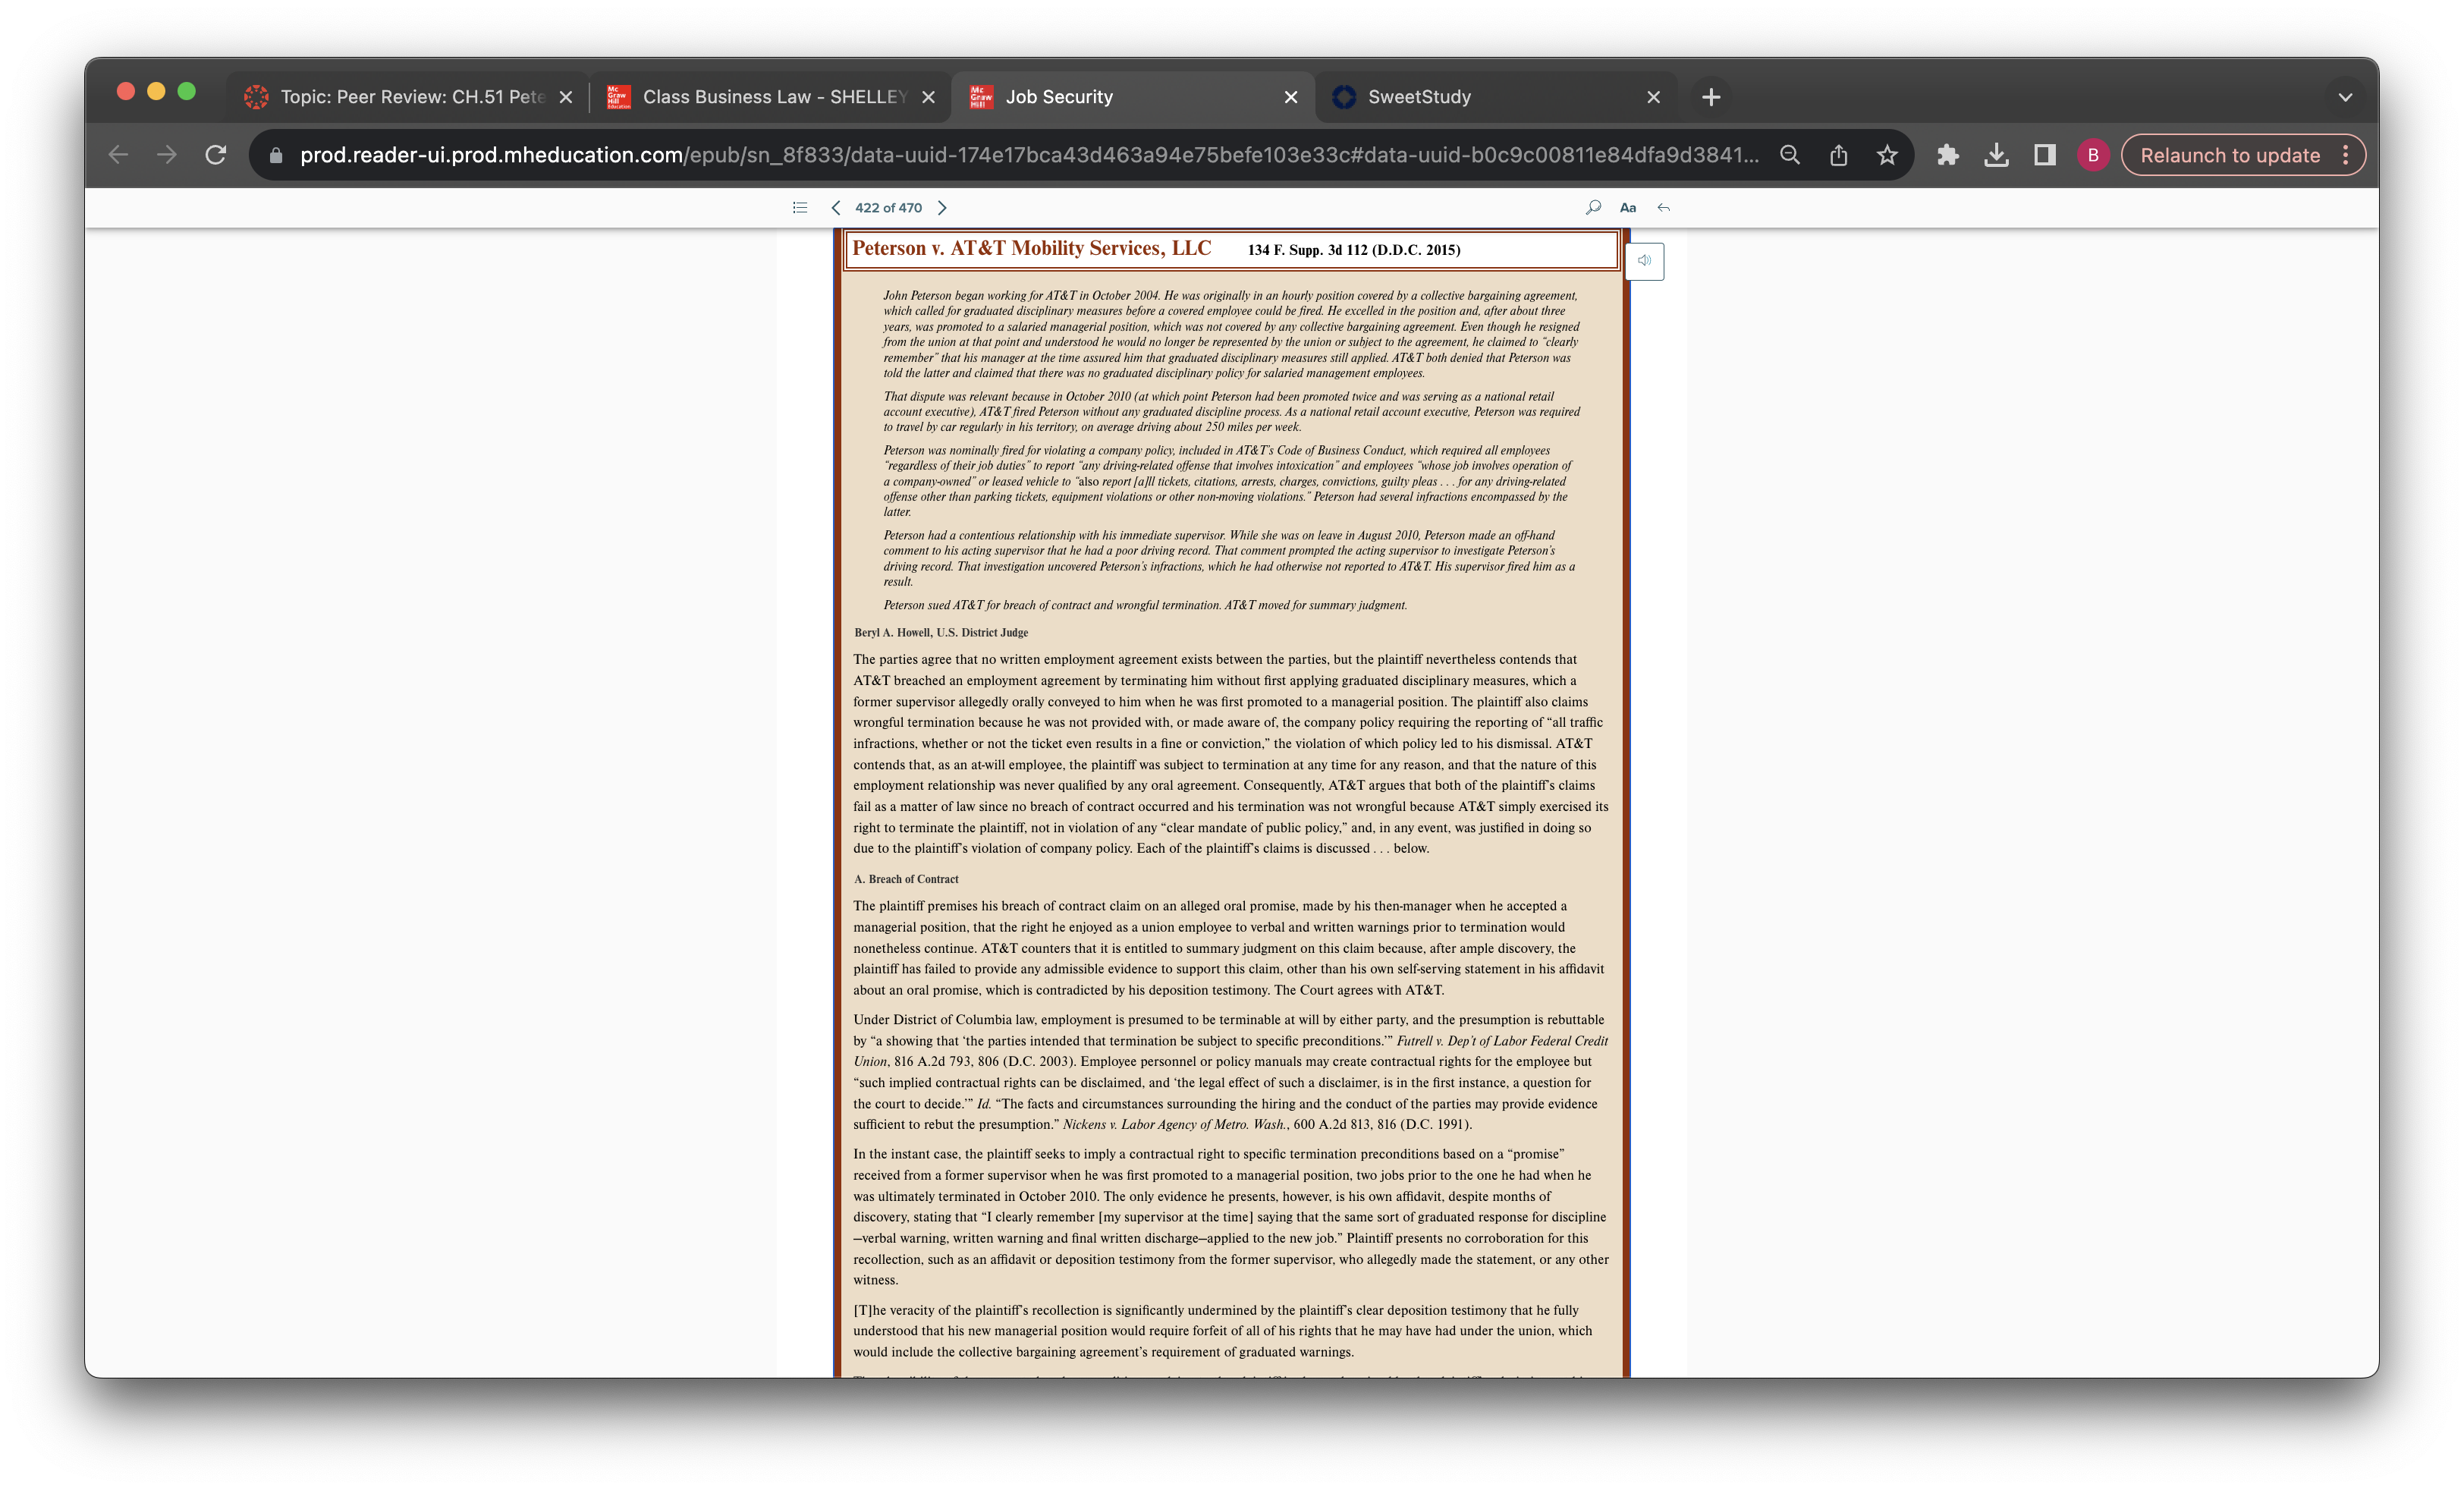Open a new browser tab
This screenshot has width=2464, height=1490.
point(1711,97)
